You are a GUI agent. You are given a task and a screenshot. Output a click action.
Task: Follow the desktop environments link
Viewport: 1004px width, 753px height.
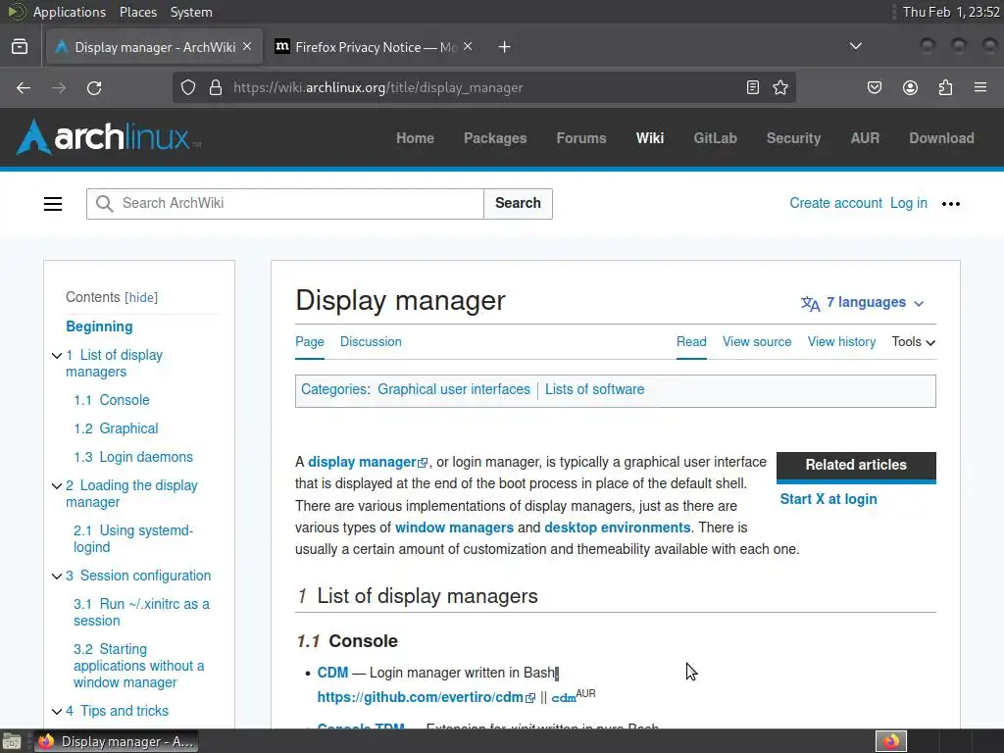[618, 527]
